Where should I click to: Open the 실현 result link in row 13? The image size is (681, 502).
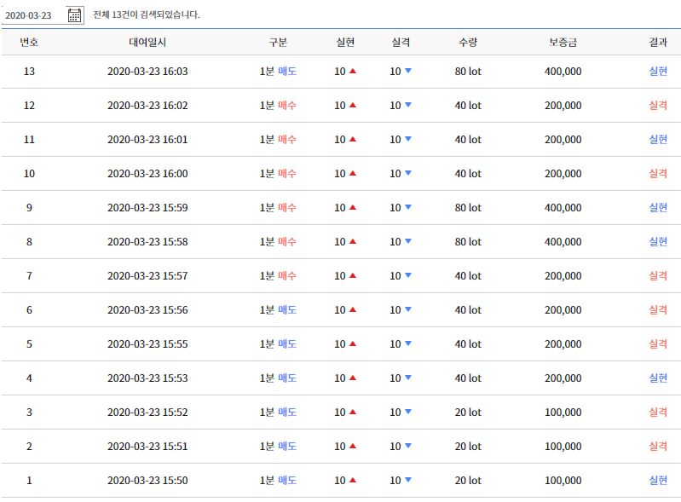tap(658, 72)
